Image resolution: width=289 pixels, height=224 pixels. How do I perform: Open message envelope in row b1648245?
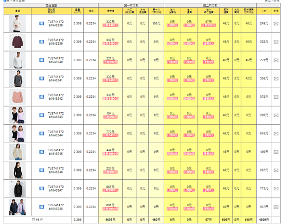276,152
